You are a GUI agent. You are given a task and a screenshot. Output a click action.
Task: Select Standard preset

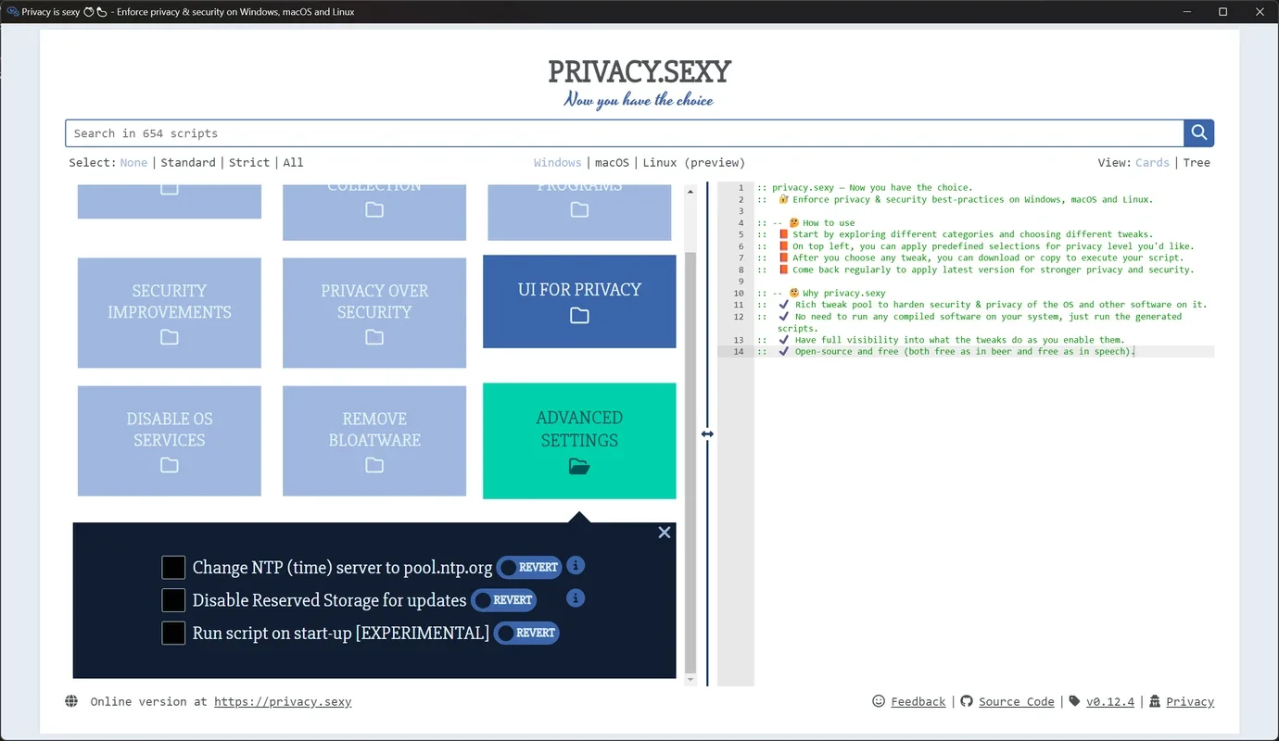click(188, 162)
